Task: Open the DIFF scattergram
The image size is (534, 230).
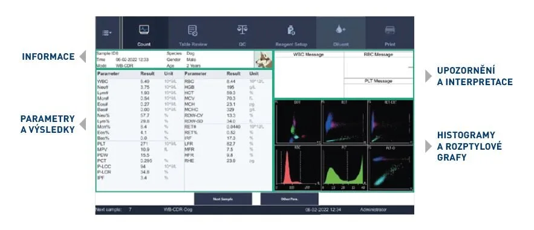Action: coord(298,121)
